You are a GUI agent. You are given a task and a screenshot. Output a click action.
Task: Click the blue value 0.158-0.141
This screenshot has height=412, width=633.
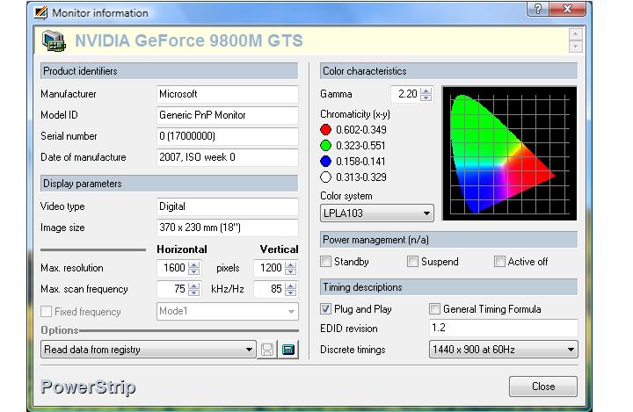(x=361, y=161)
